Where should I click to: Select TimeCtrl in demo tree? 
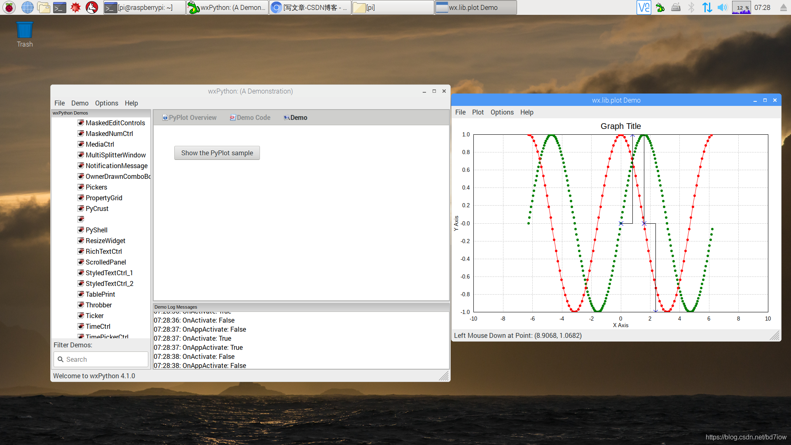pos(98,326)
